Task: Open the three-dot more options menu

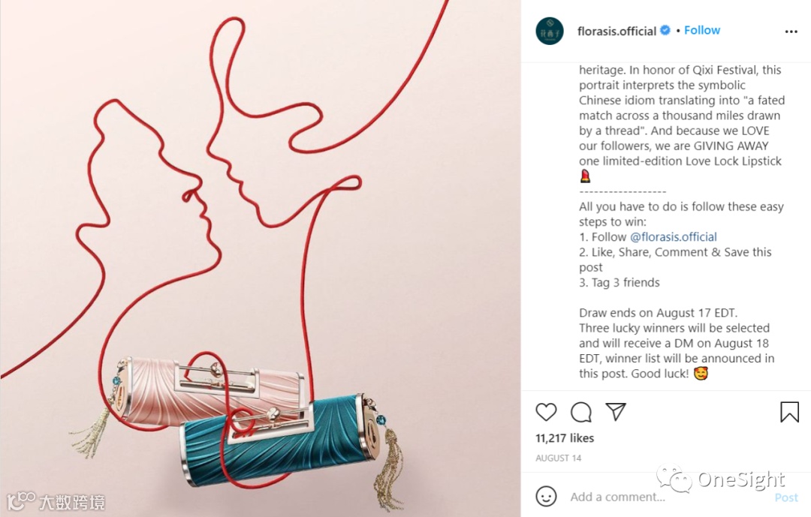Action: click(x=791, y=32)
